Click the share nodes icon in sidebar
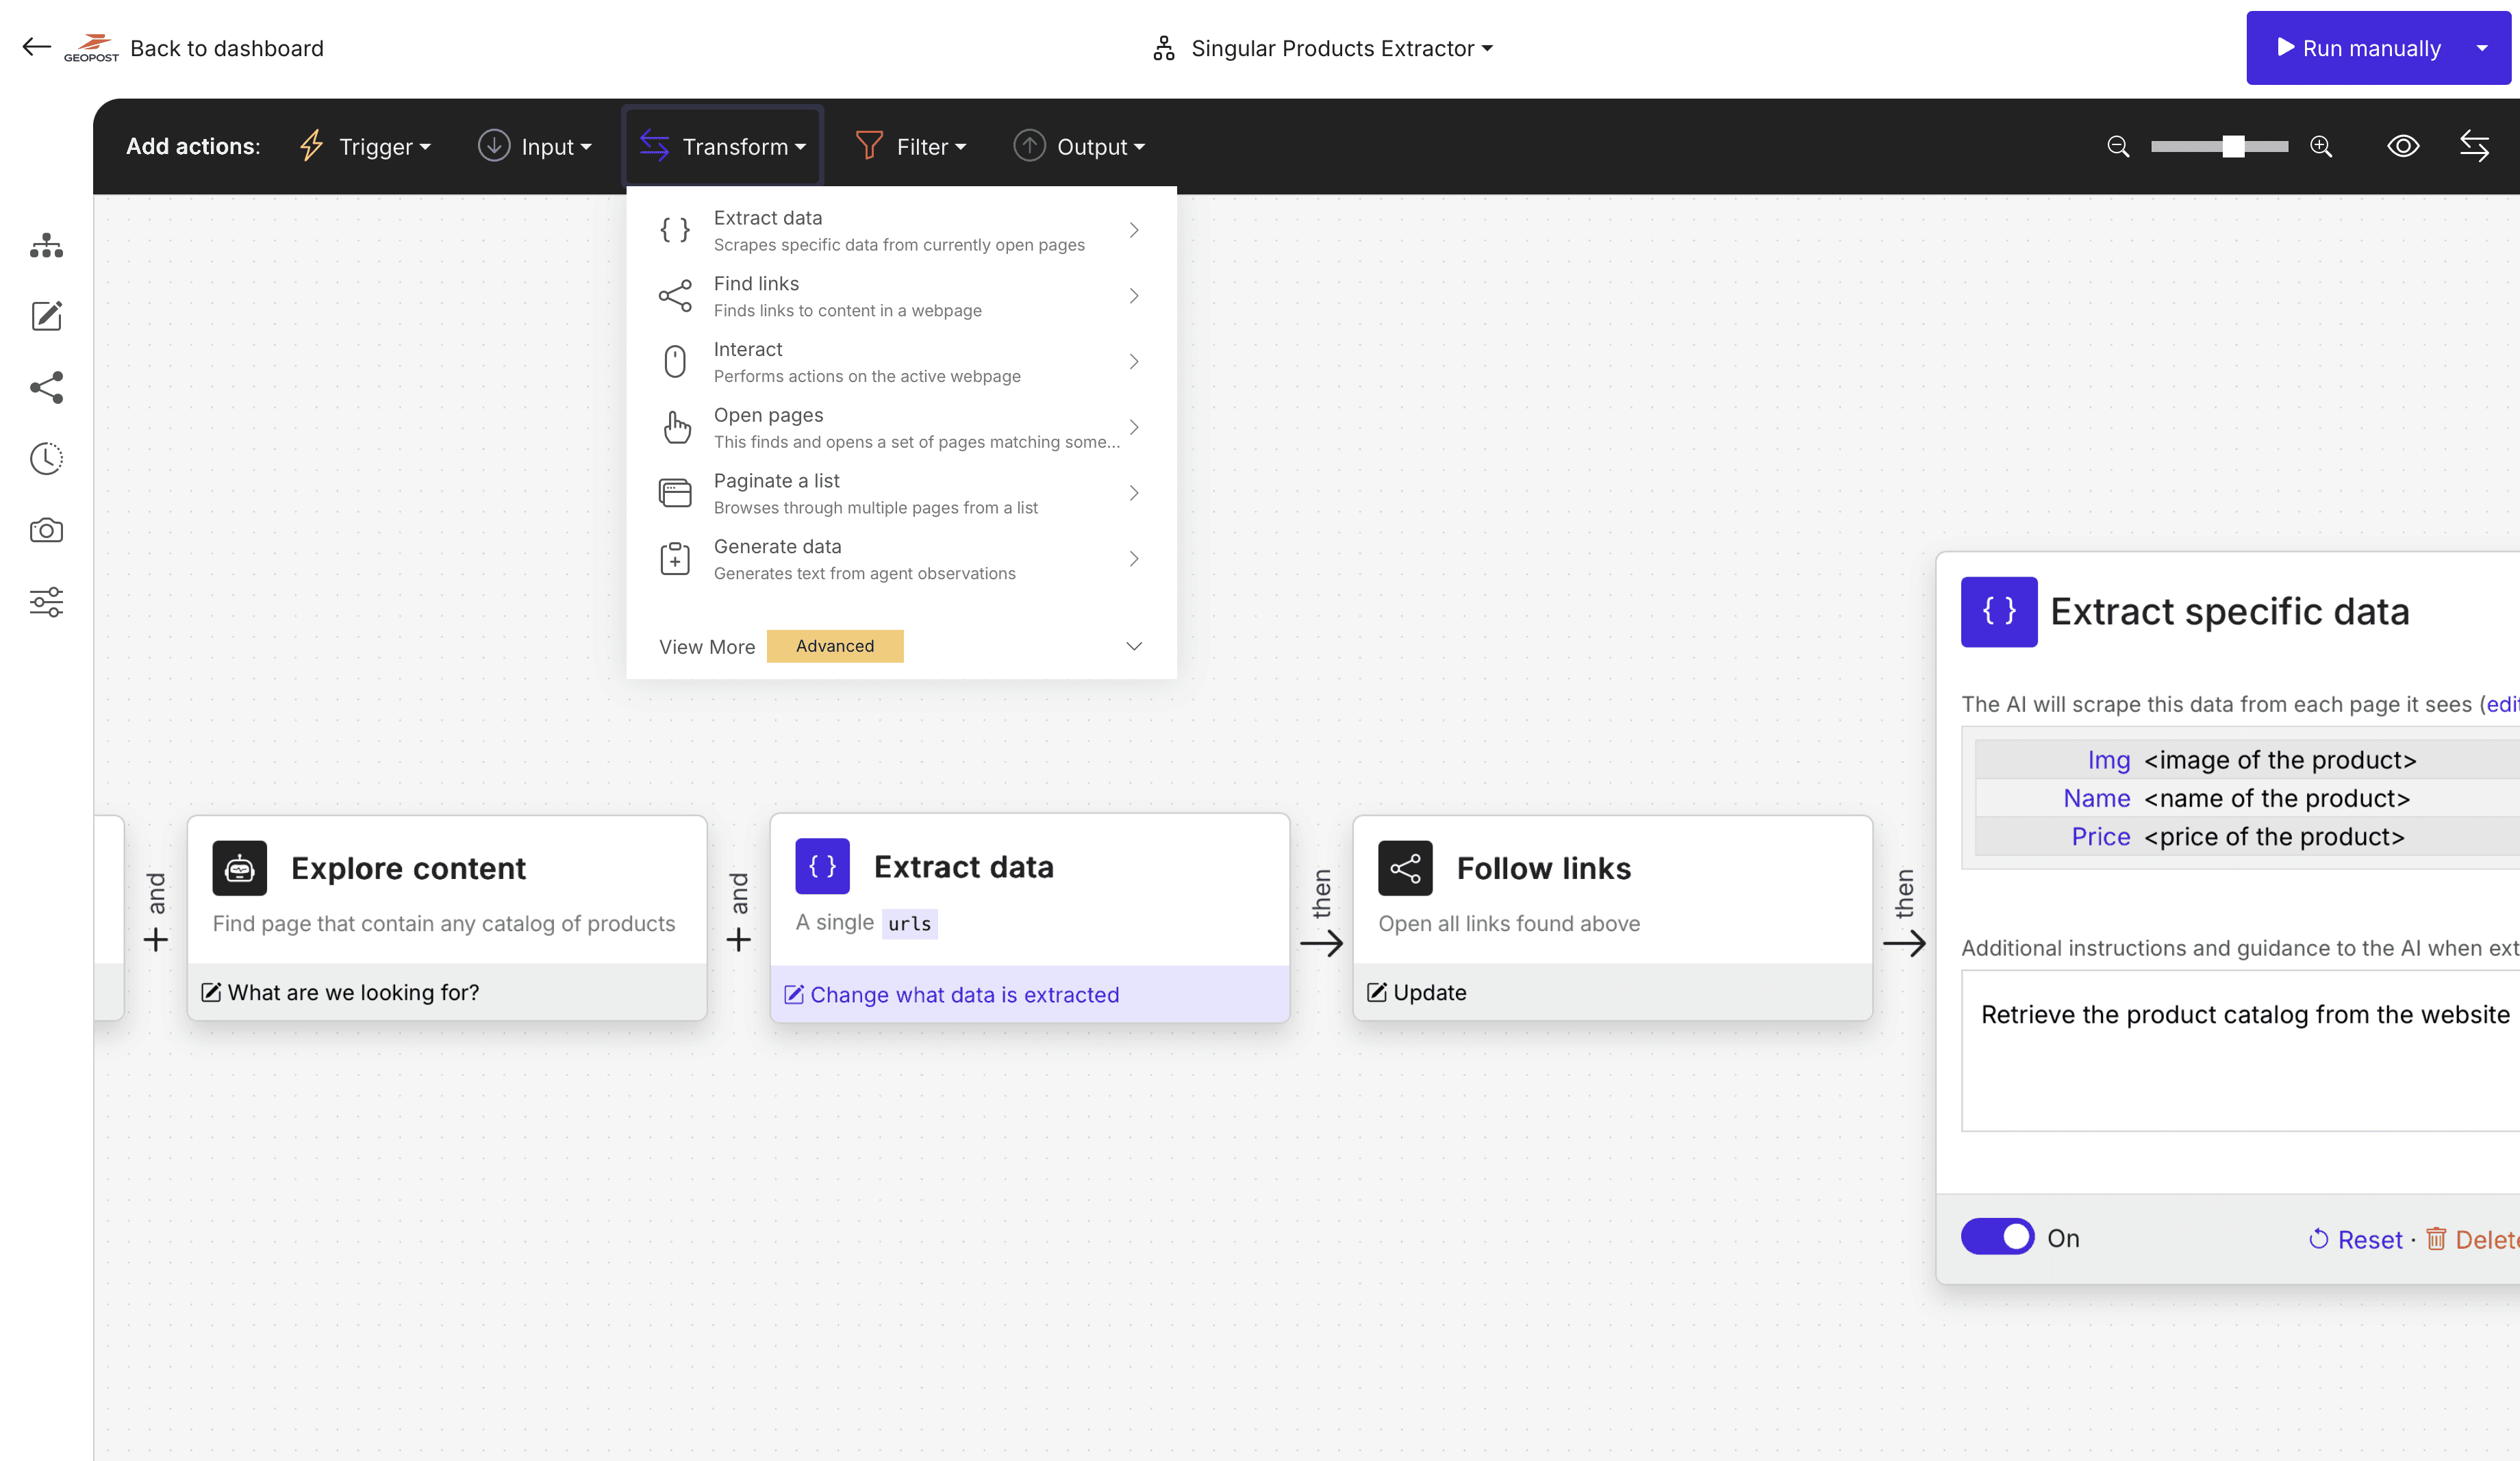Image resolution: width=2520 pixels, height=1461 pixels. (46, 388)
